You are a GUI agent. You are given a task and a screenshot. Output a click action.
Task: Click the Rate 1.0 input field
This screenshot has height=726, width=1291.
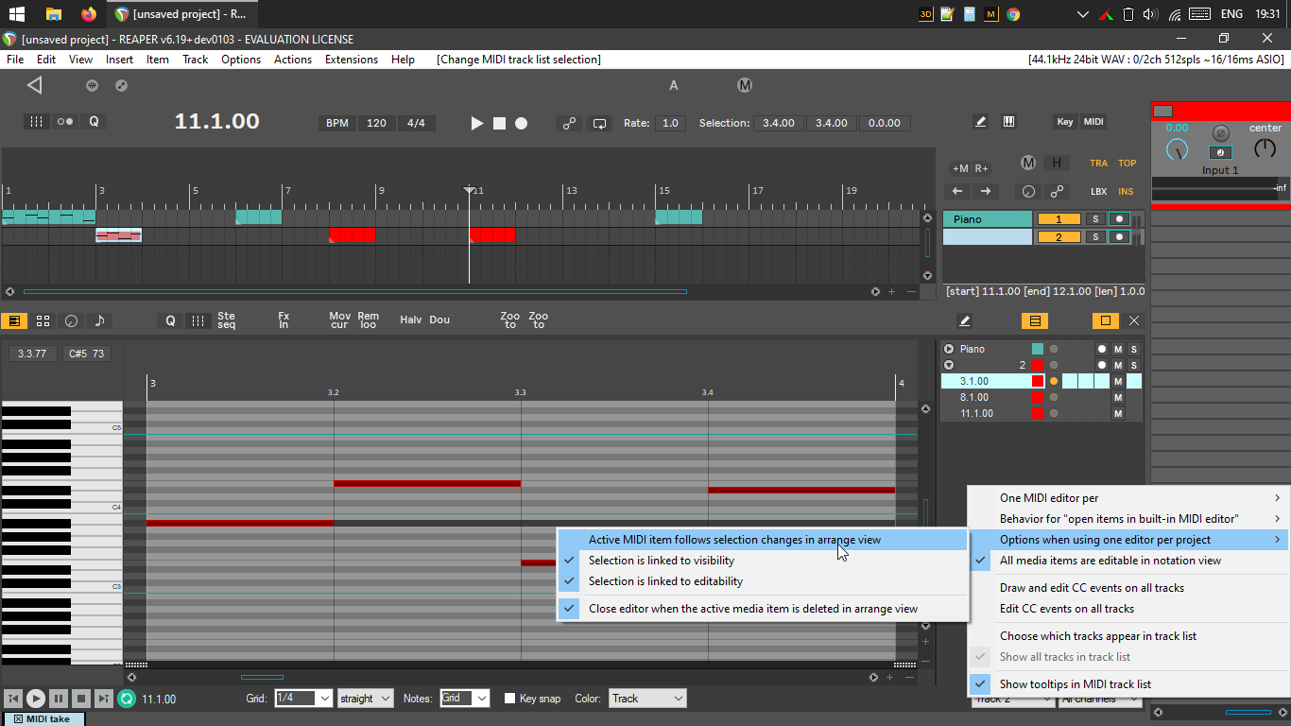(670, 123)
